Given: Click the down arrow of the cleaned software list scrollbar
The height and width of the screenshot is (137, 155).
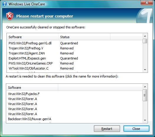Looking at the screenshot, I should (x=145, y=70).
